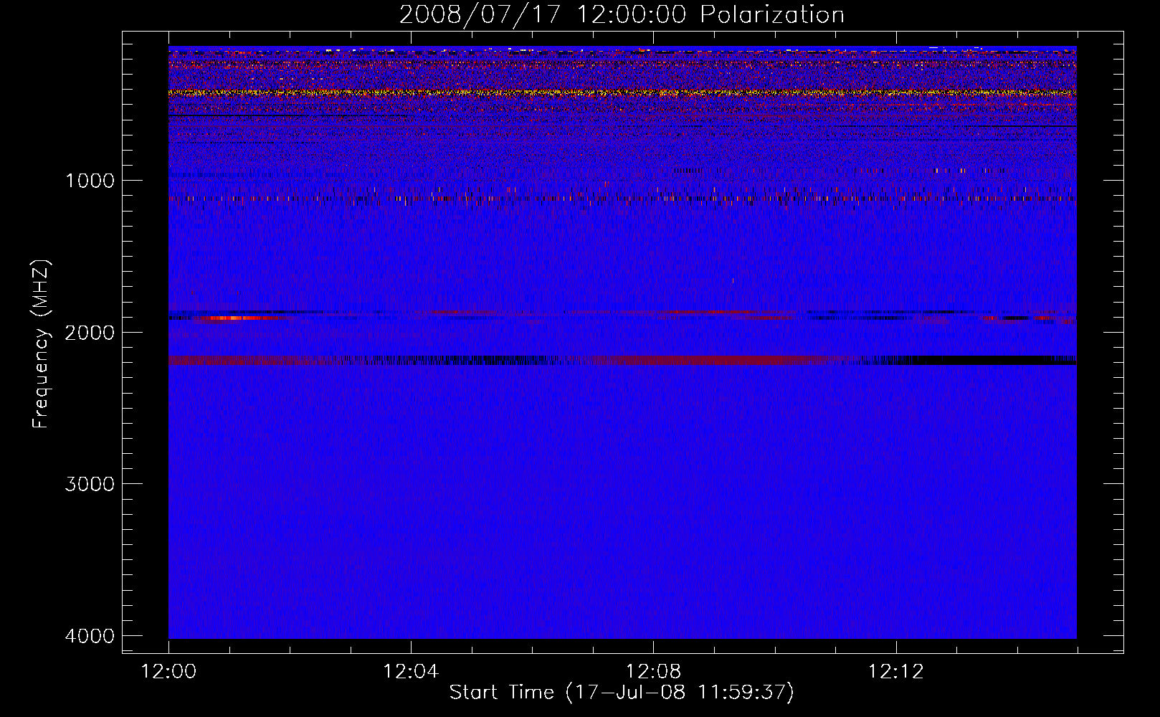Screen dimensions: 1160x717
Task: Click the 12:00 time tick label
Action: pyautogui.click(x=168, y=672)
